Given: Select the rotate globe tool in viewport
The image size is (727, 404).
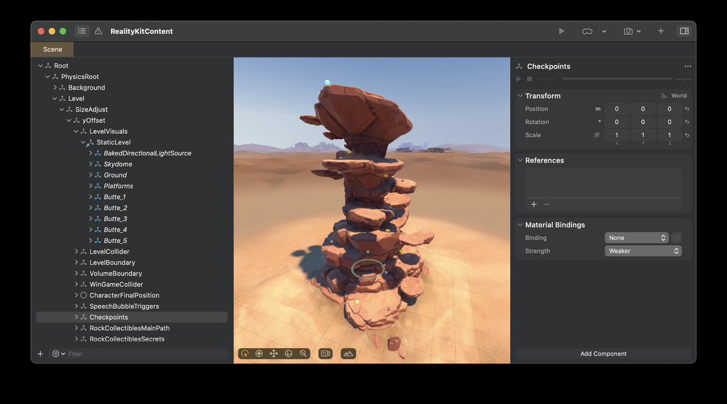Looking at the screenshot, I should click(x=288, y=353).
